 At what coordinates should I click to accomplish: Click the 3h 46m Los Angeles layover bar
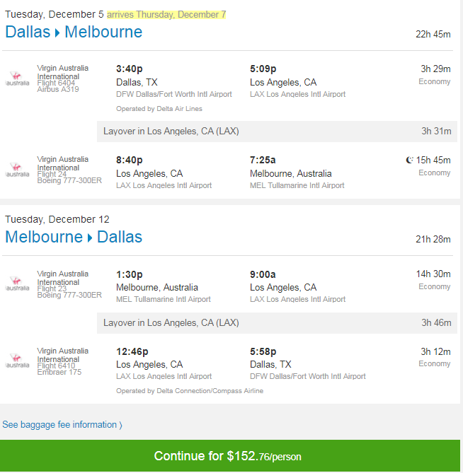pyautogui.click(x=277, y=323)
